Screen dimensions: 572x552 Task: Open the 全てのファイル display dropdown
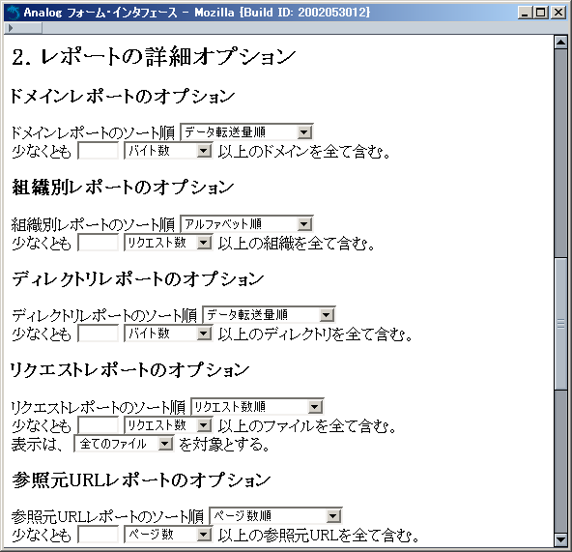point(124,444)
